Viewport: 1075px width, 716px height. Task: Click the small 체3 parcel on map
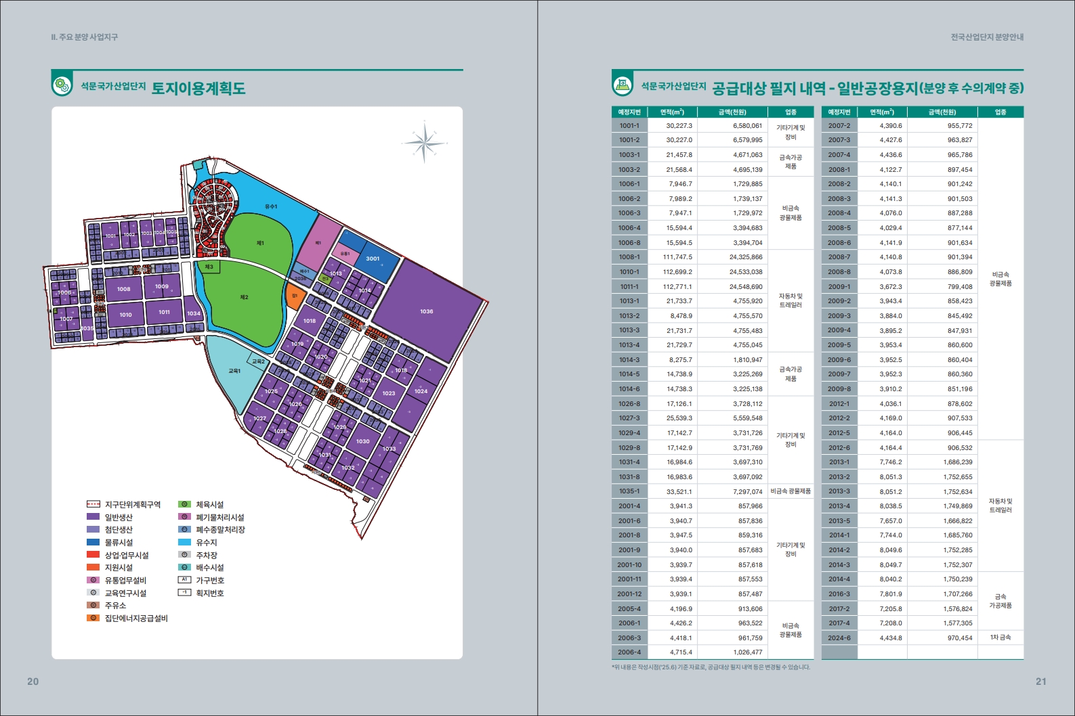pyautogui.click(x=209, y=267)
